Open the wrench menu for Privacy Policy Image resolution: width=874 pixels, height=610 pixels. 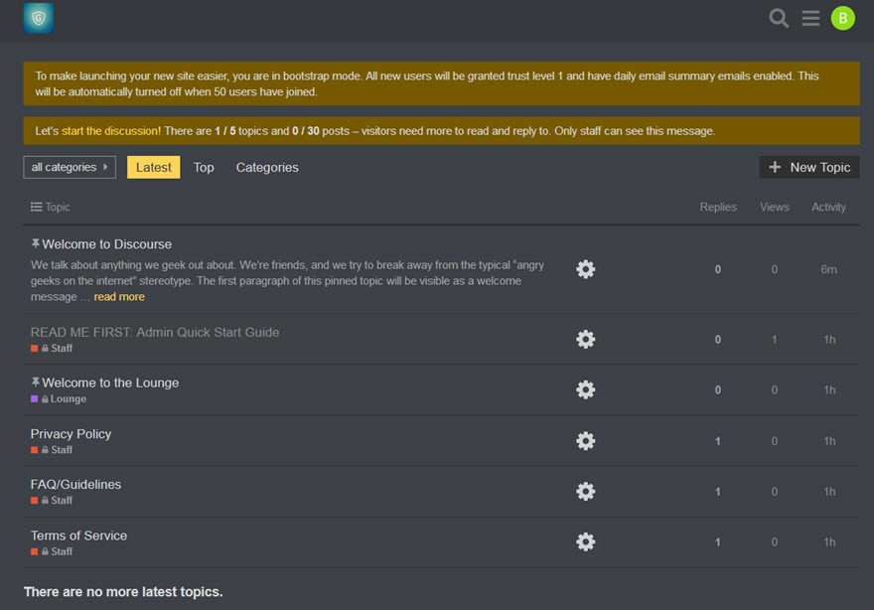(585, 440)
